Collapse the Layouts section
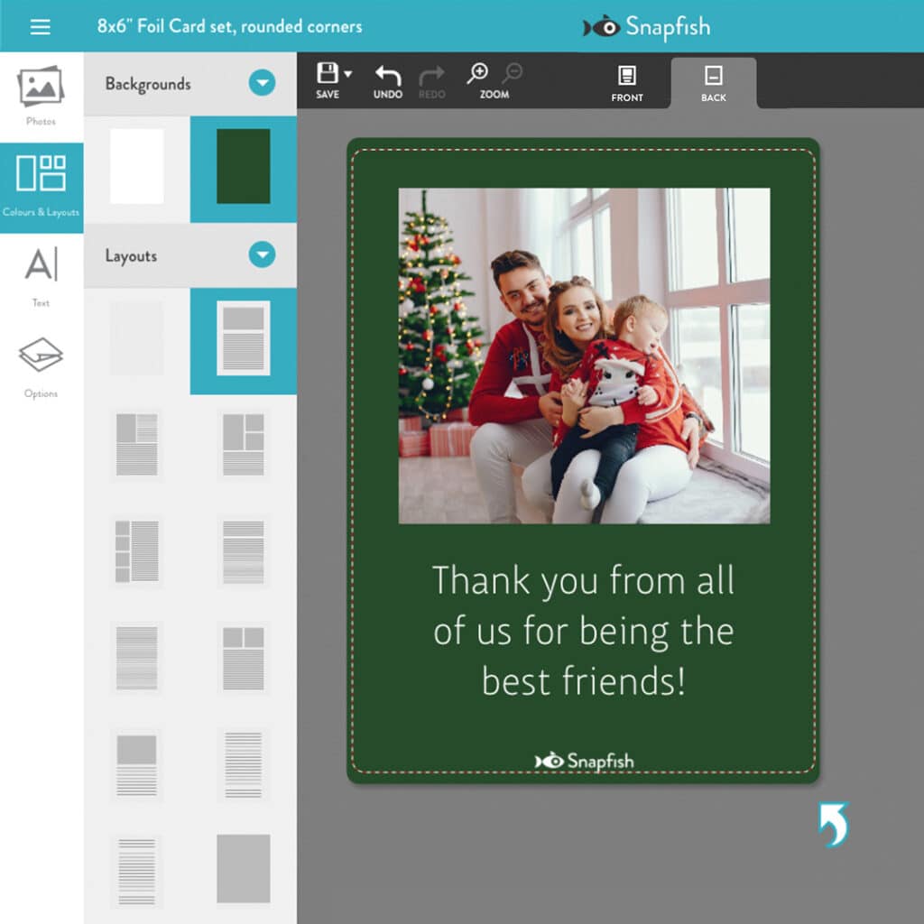 tap(262, 255)
